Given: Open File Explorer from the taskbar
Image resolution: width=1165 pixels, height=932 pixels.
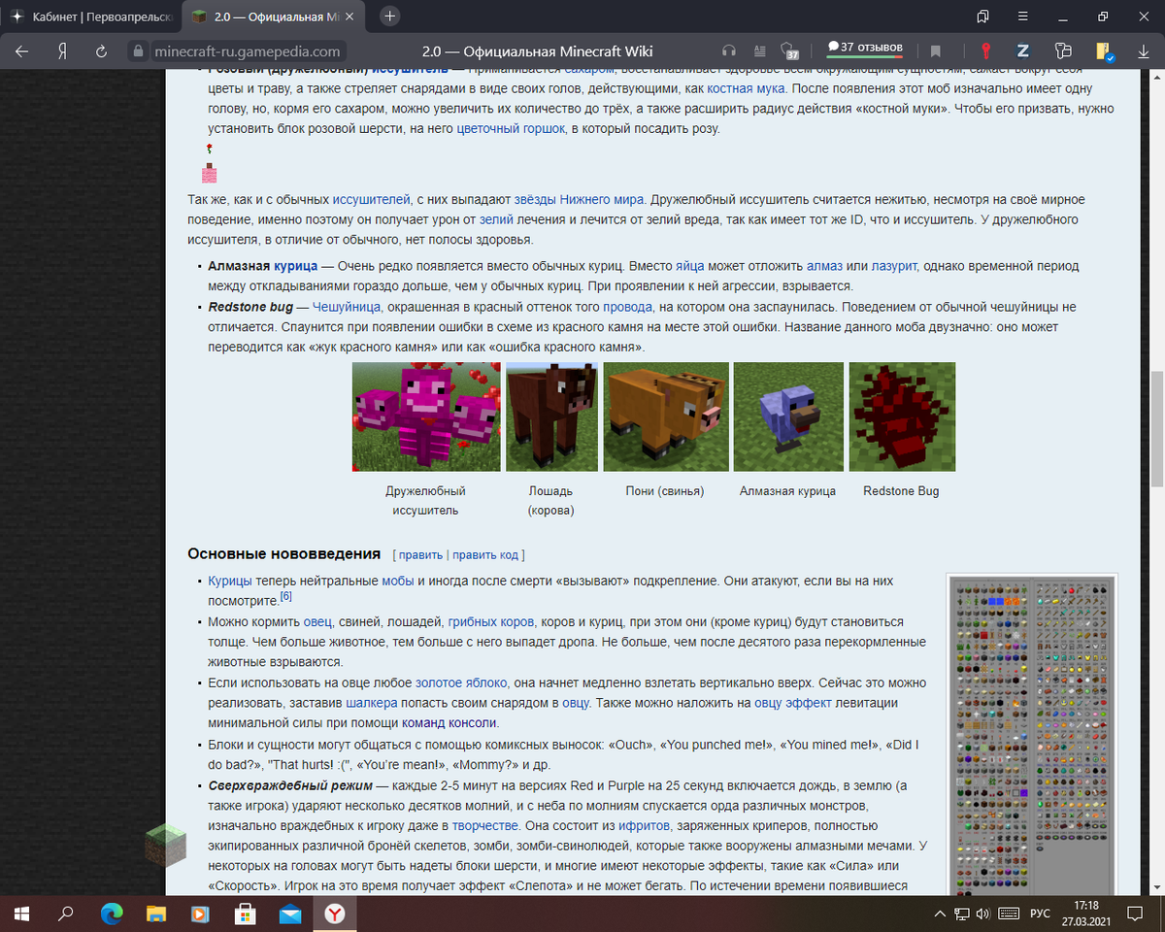Looking at the screenshot, I should coord(156,913).
